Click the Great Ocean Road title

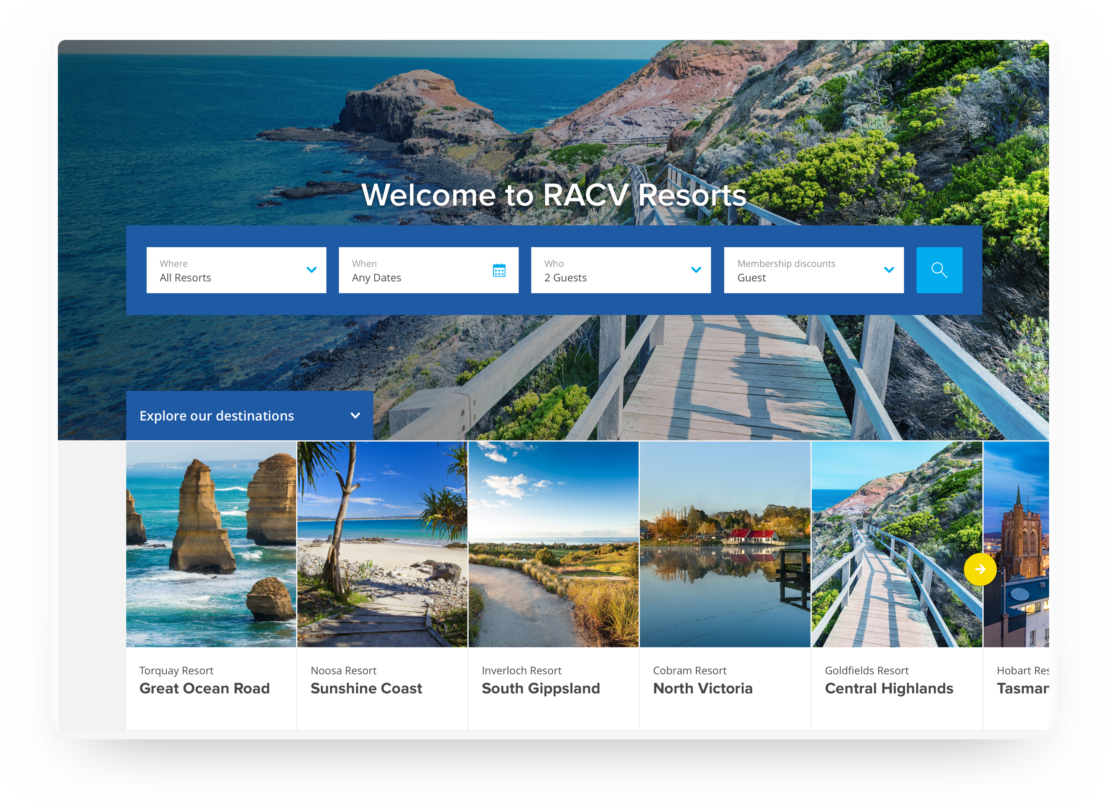pyautogui.click(x=205, y=688)
